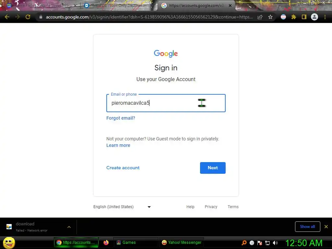The image size is (332, 249).
Task: Click the lock icon in the address bar
Action: tap(41, 17)
